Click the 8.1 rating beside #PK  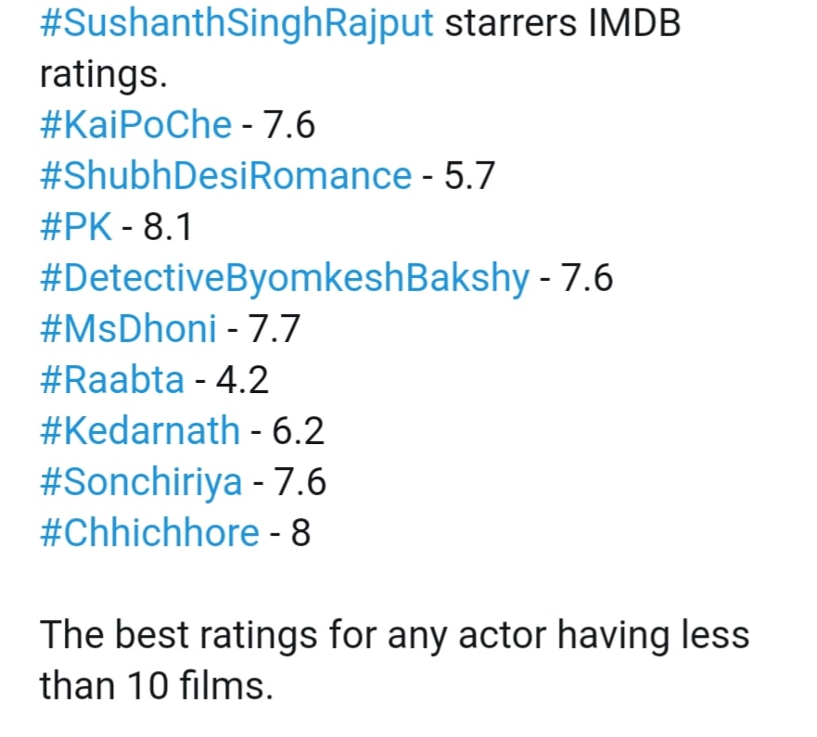pyautogui.click(x=168, y=227)
